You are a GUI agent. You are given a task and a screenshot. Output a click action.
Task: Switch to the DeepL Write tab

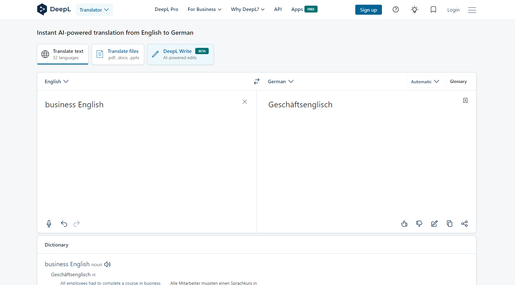tap(180, 54)
